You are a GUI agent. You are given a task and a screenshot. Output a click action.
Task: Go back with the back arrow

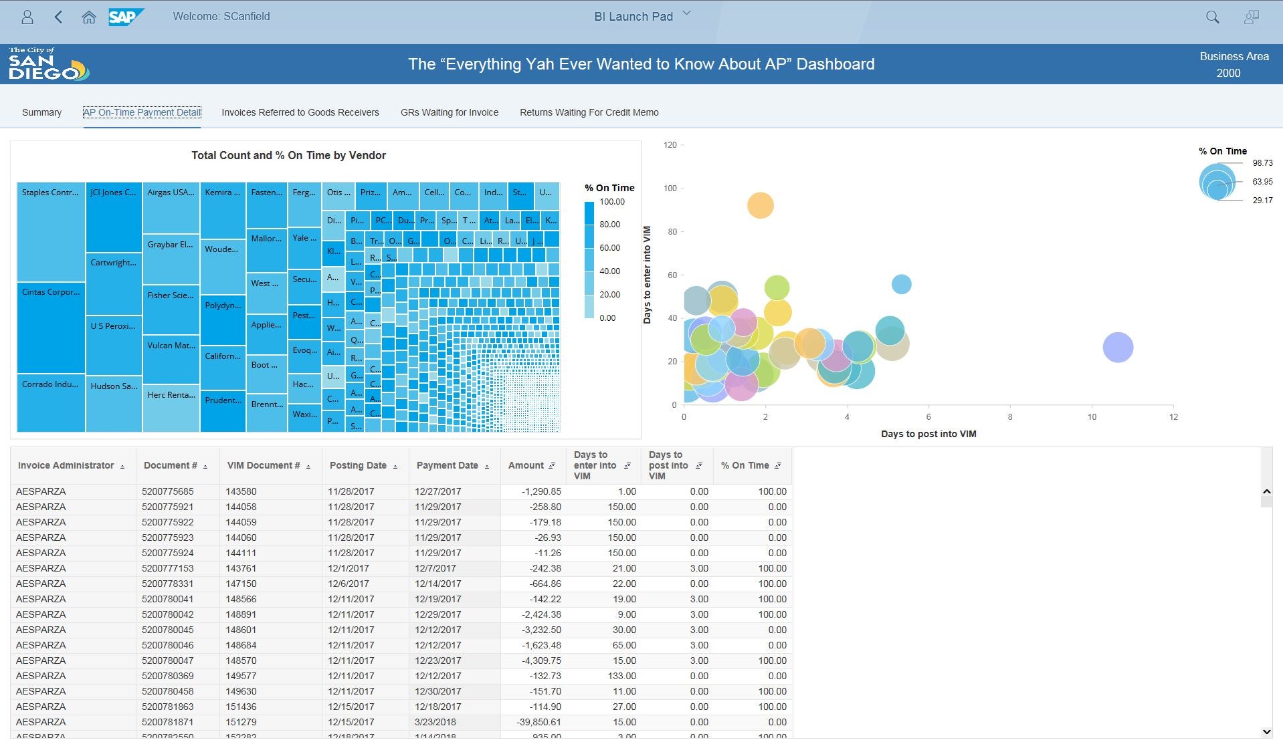point(58,17)
